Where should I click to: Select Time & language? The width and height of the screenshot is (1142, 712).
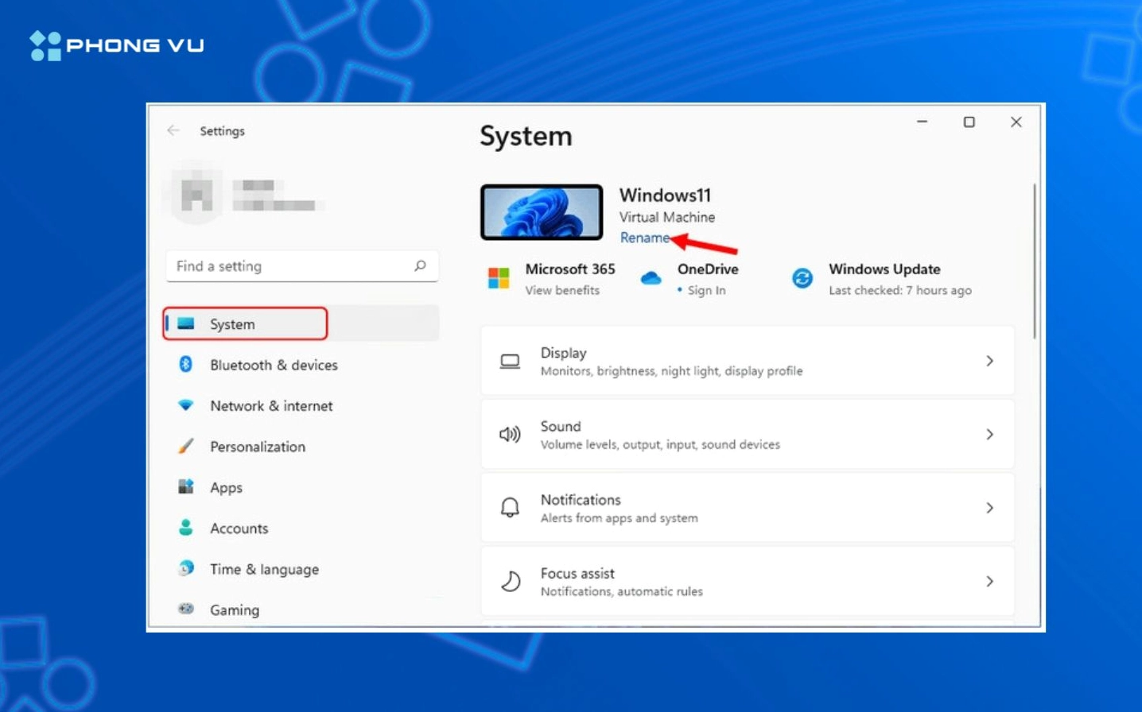pos(263,569)
